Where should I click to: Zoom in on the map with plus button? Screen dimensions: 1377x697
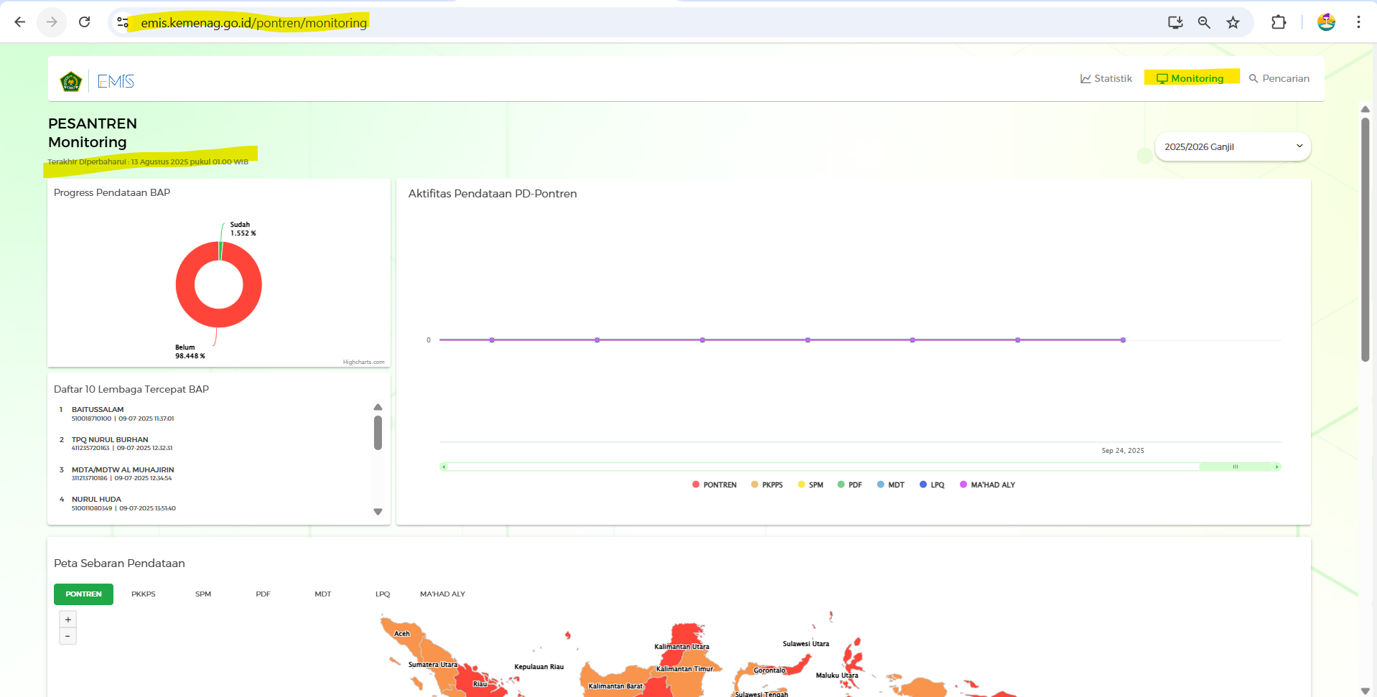tap(68, 619)
